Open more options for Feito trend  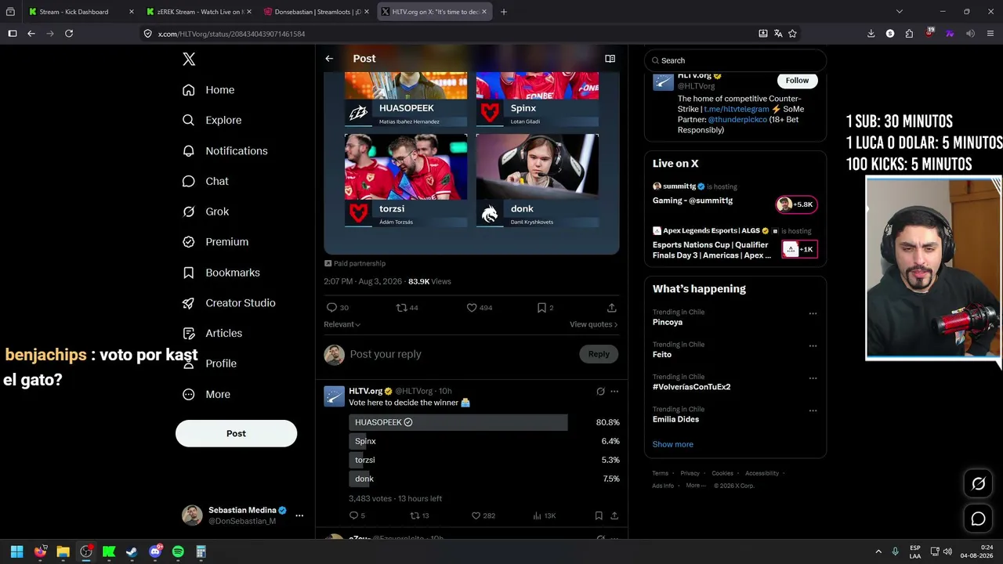pos(813,345)
